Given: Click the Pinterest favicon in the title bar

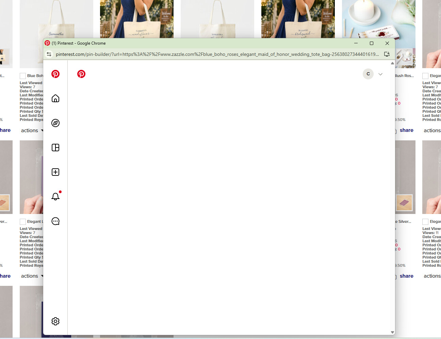Looking at the screenshot, I should (47, 43).
